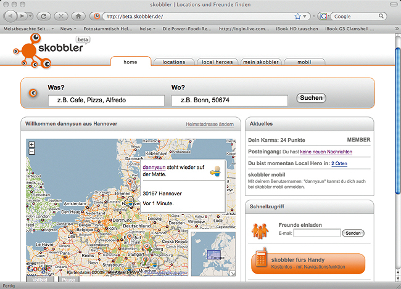Open the Meistbesuchte Seiten bookmark folder

(x=28, y=29)
